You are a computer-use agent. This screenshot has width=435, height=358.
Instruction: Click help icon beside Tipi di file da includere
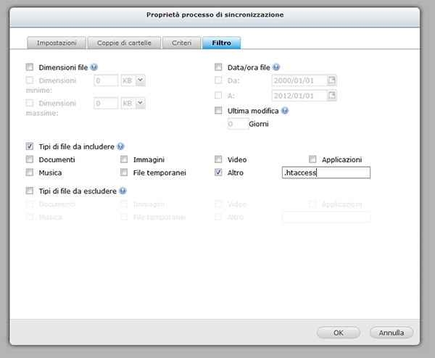[x=120, y=146]
